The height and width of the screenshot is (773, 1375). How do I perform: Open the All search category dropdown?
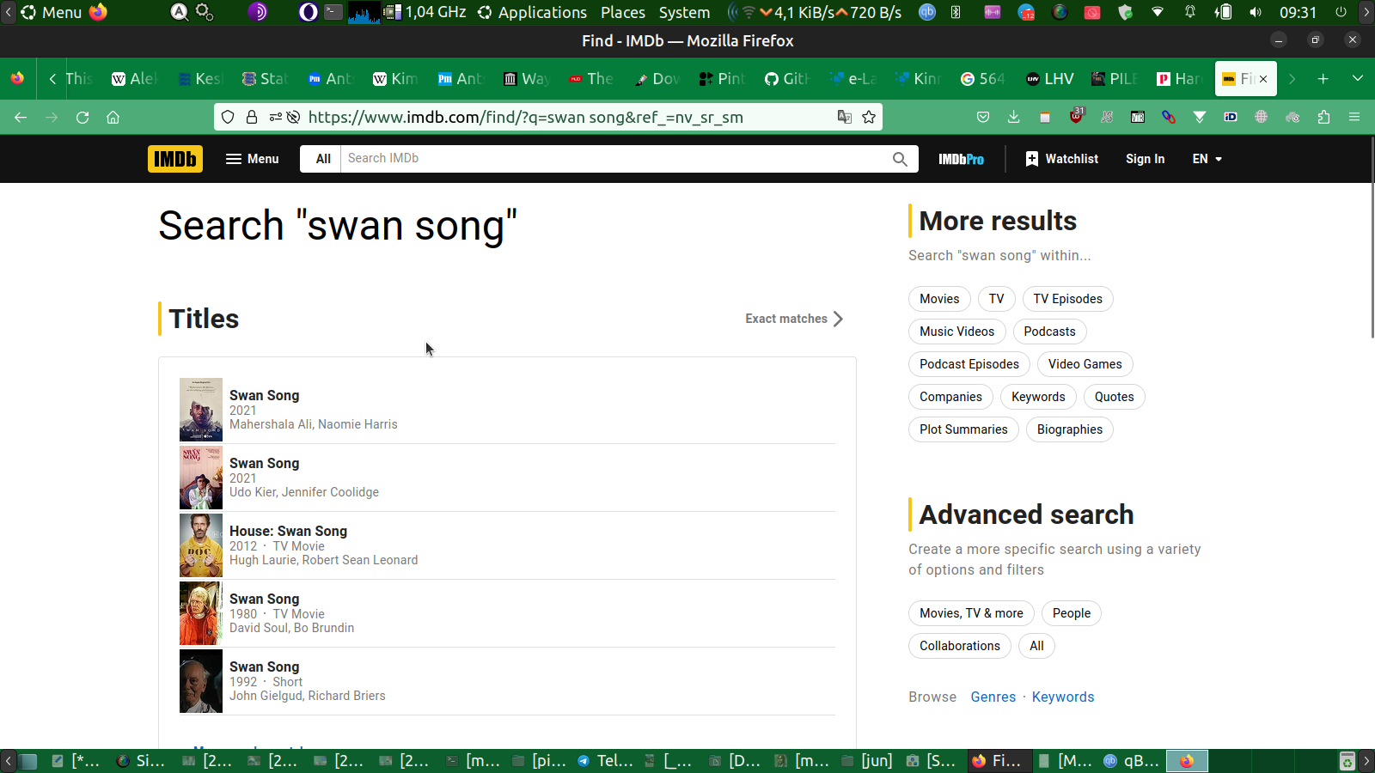coord(323,159)
